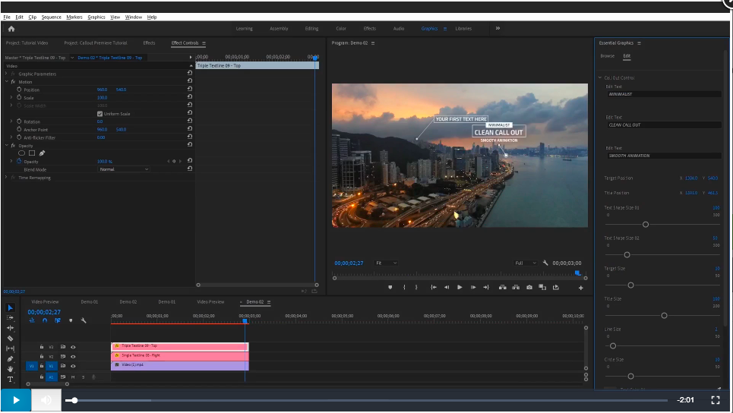The width and height of the screenshot is (733, 413).
Task: Uncheck the Uniform Scale checkbox
Action: (100, 114)
